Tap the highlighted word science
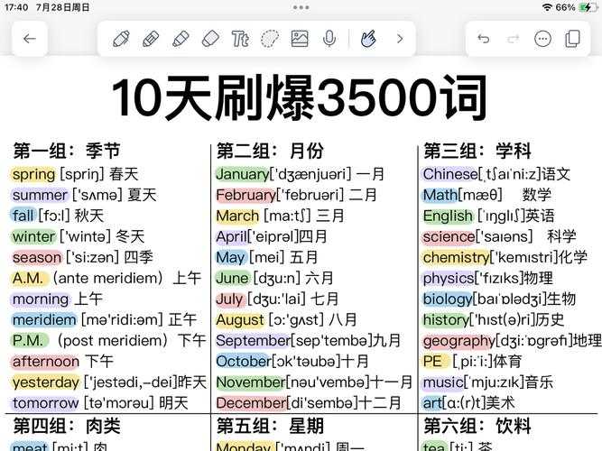602x451 pixels. click(x=449, y=236)
